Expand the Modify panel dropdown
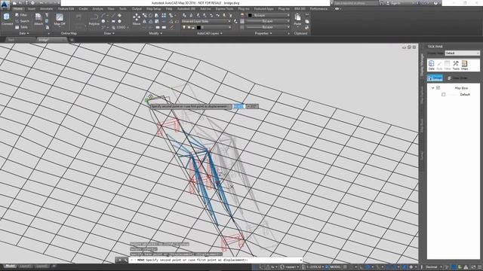 [x=155, y=33]
